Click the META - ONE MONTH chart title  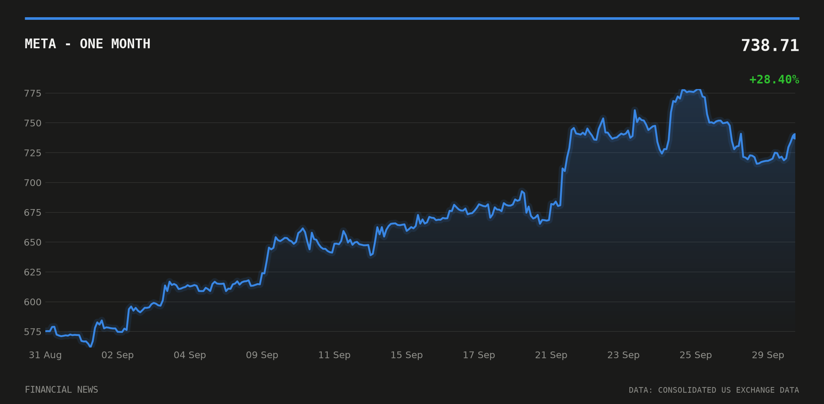point(87,44)
